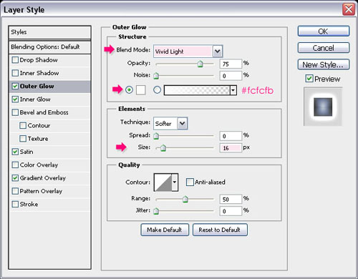Click the Jitter value field
This screenshot has height=279, width=358.
point(231,211)
